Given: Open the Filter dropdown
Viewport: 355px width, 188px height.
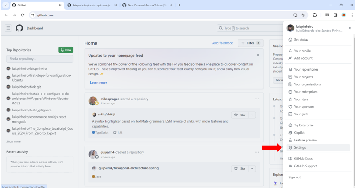Looking at the screenshot, I should coord(251,43).
